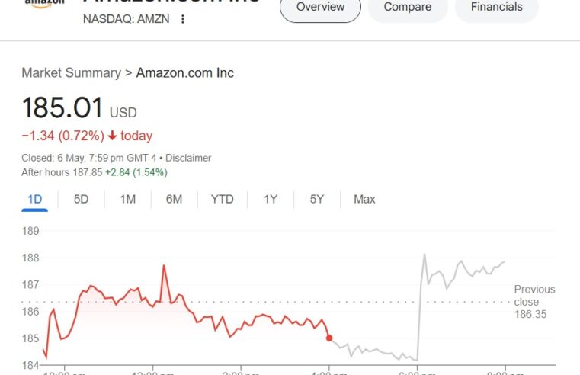Viewport: 580px width, 375px height.
Task: Click the midday peak on the red price line
Action: pyautogui.click(x=164, y=265)
